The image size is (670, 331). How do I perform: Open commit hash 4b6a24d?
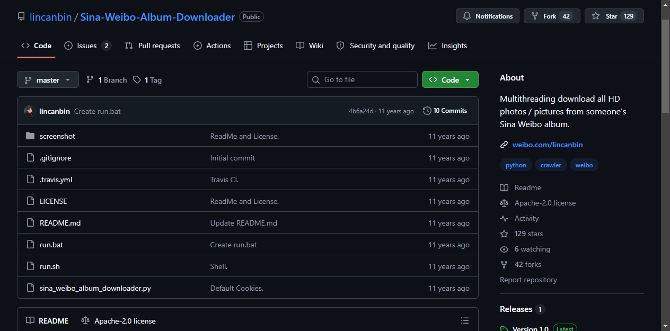[361, 111]
